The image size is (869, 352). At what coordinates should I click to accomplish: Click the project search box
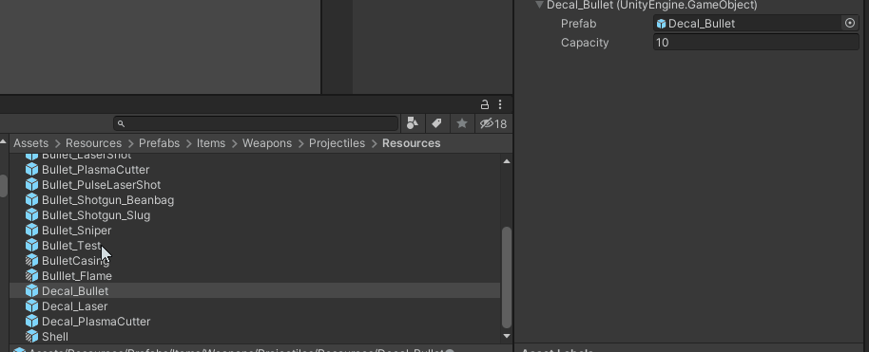click(x=256, y=123)
